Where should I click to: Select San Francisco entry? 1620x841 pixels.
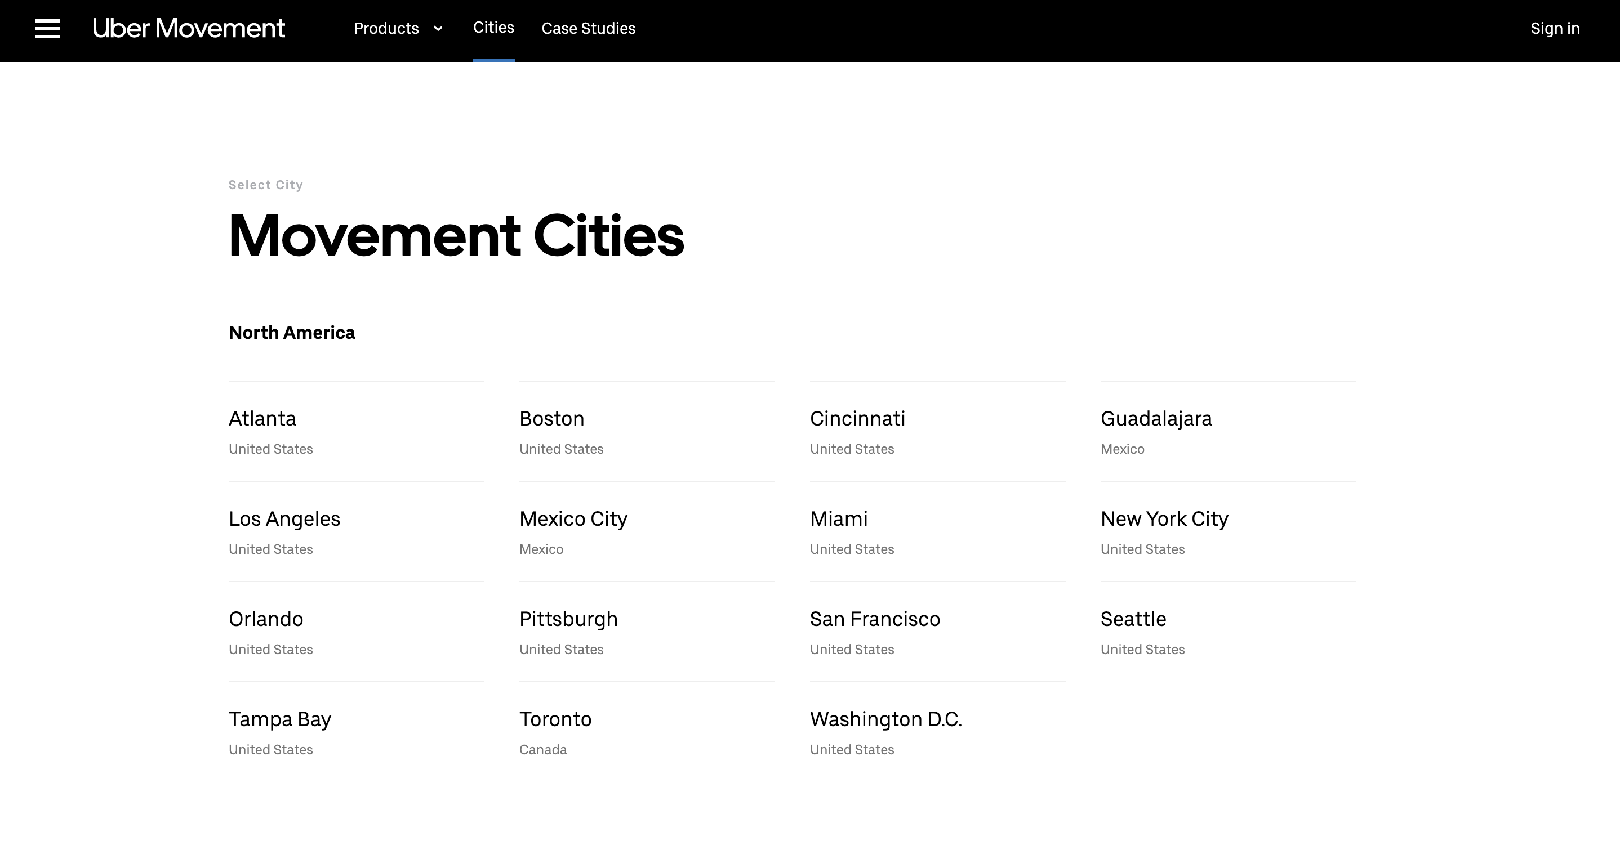coord(875,619)
